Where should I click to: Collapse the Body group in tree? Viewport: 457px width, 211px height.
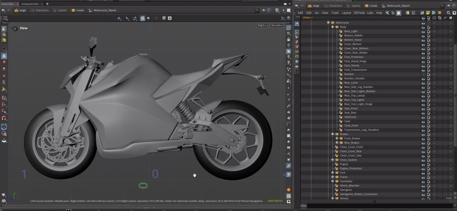point(332,27)
